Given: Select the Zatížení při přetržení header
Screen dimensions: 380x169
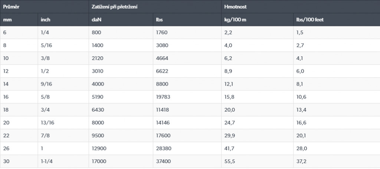Looking at the screenshot, I should click(x=114, y=7).
